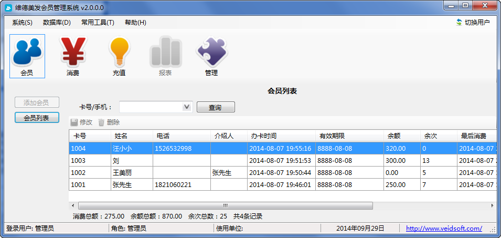Click phone number 1526532998
Screen dimensions: 501x238
(182, 149)
